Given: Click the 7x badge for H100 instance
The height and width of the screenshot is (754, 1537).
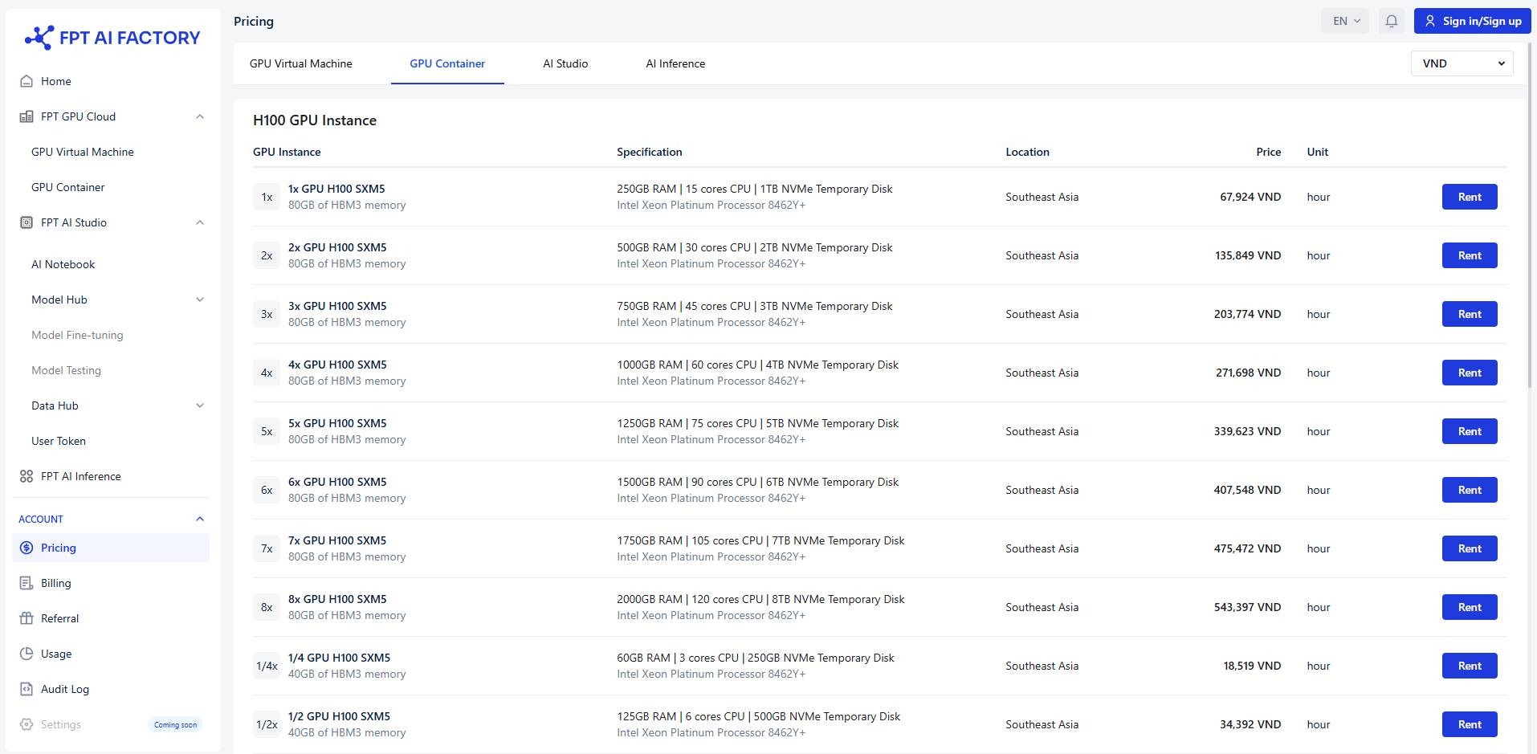Looking at the screenshot, I should tap(267, 548).
